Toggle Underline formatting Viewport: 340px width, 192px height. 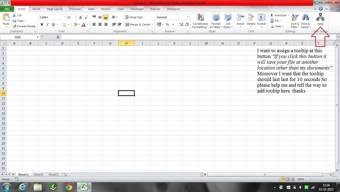coord(53,24)
